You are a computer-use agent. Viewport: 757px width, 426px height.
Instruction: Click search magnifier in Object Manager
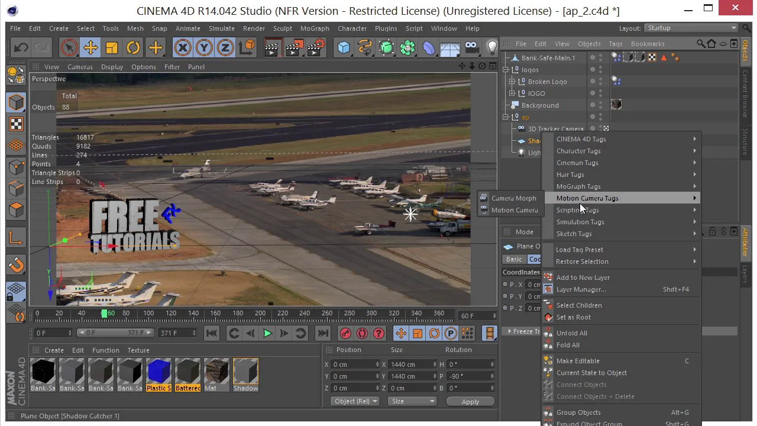701,44
